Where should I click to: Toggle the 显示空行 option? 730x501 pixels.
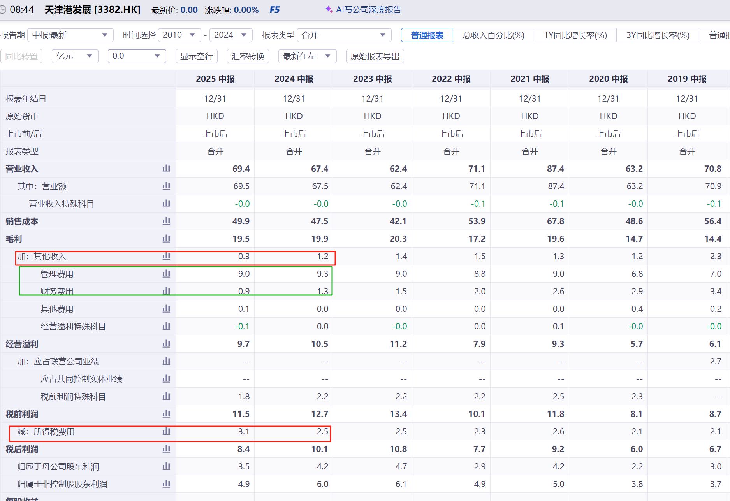(x=196, y=56)
